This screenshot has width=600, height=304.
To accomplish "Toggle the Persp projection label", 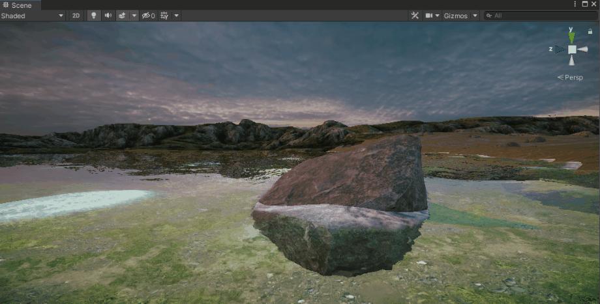I will (570, 77).
